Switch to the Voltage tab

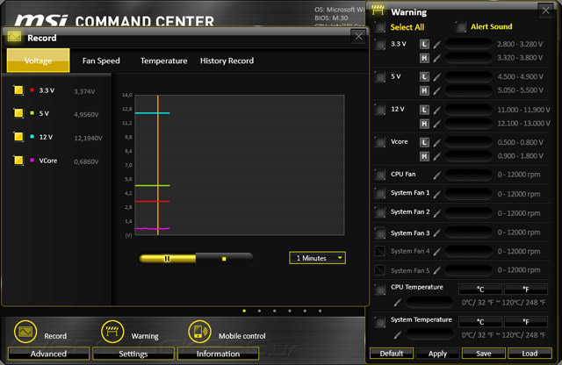coord(38,61)
